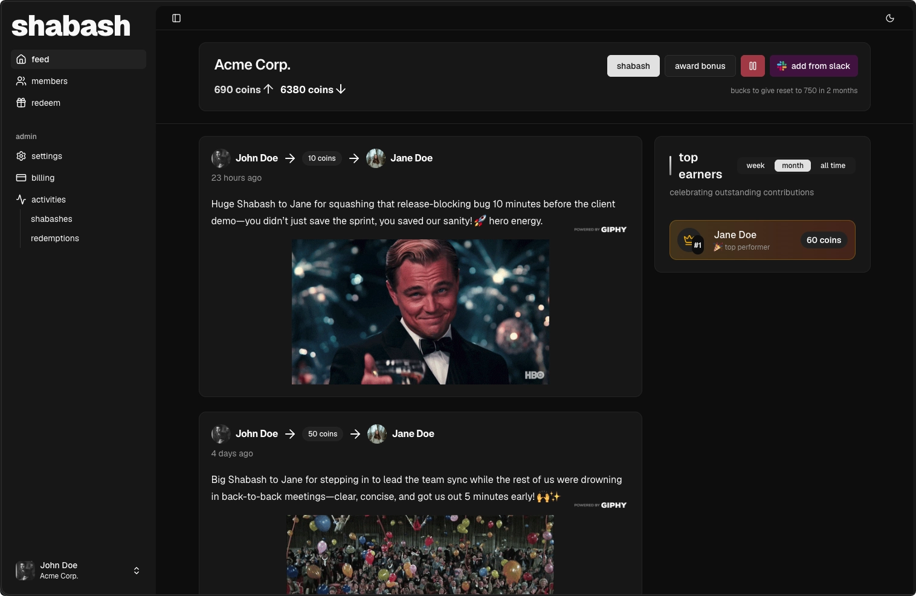Click Jane Doe's name in top earners

click(735, 235)
